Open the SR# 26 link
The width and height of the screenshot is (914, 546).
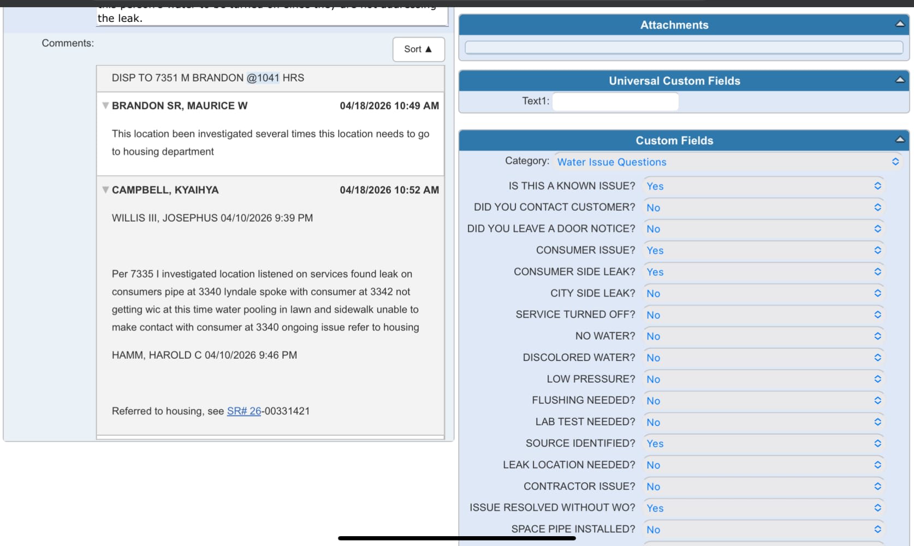[244, 411]
